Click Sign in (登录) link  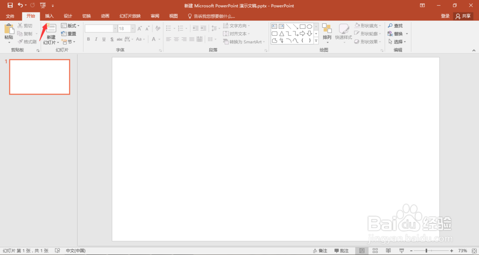[445, 16]
